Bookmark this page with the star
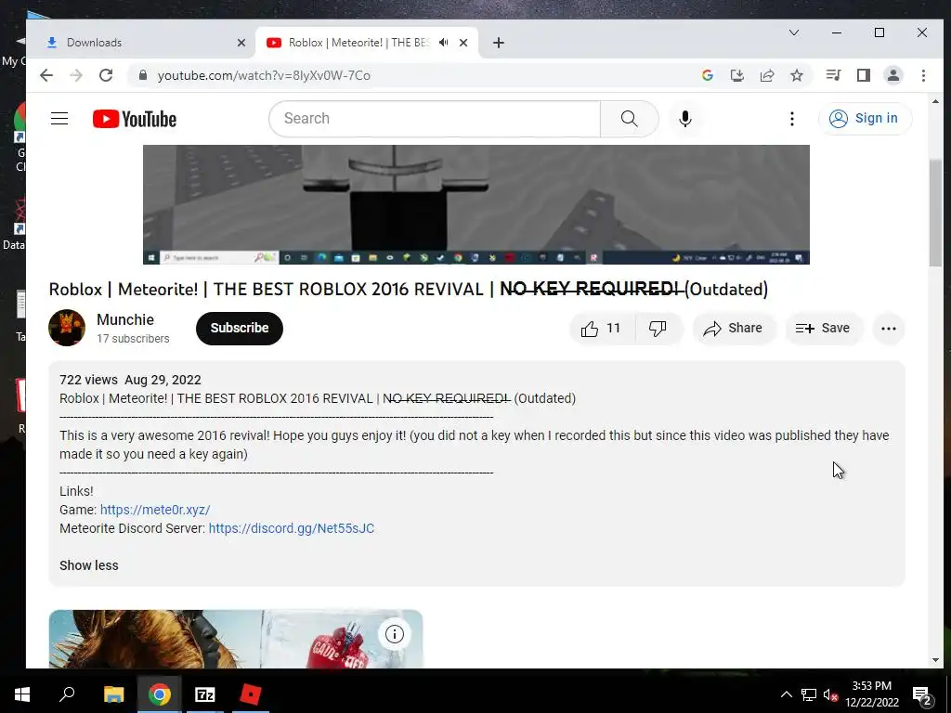The height and width of the screenshot is (713, 951). click(x=796, y=75)
